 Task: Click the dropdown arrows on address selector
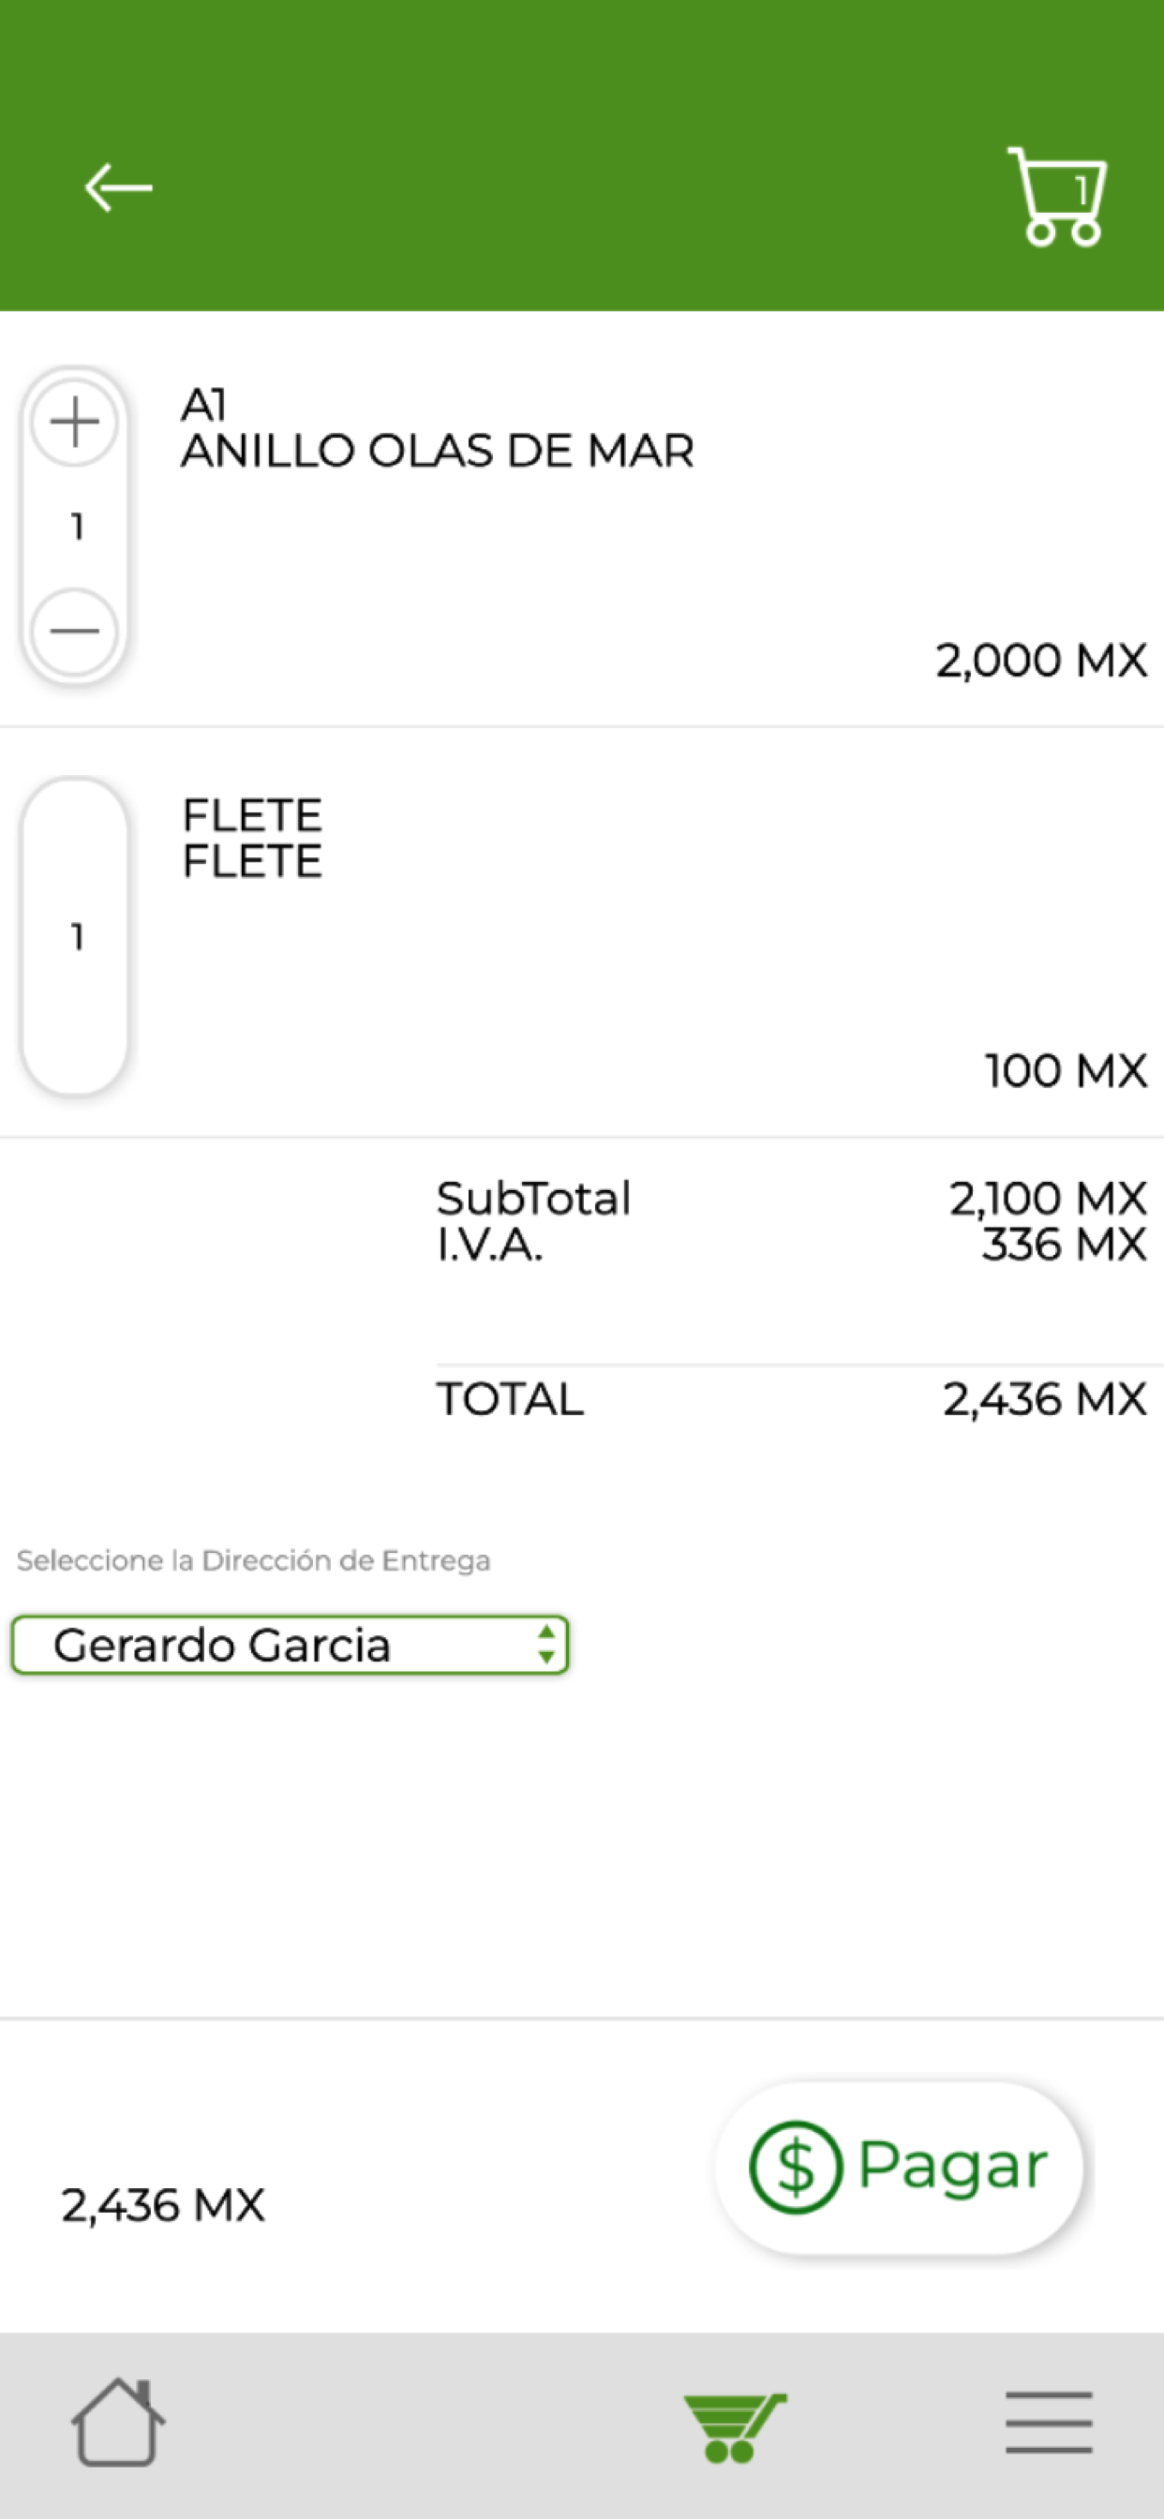(545, 1645)
